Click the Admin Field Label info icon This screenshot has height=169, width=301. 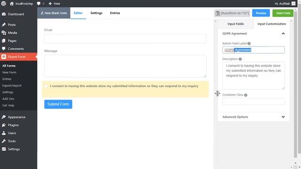(x=249, y=44)
